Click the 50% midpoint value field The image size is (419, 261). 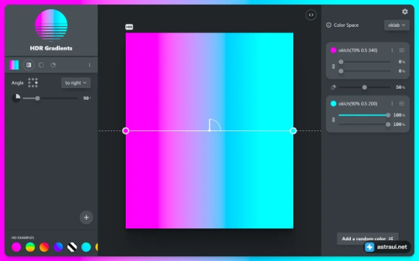(400, 87)
